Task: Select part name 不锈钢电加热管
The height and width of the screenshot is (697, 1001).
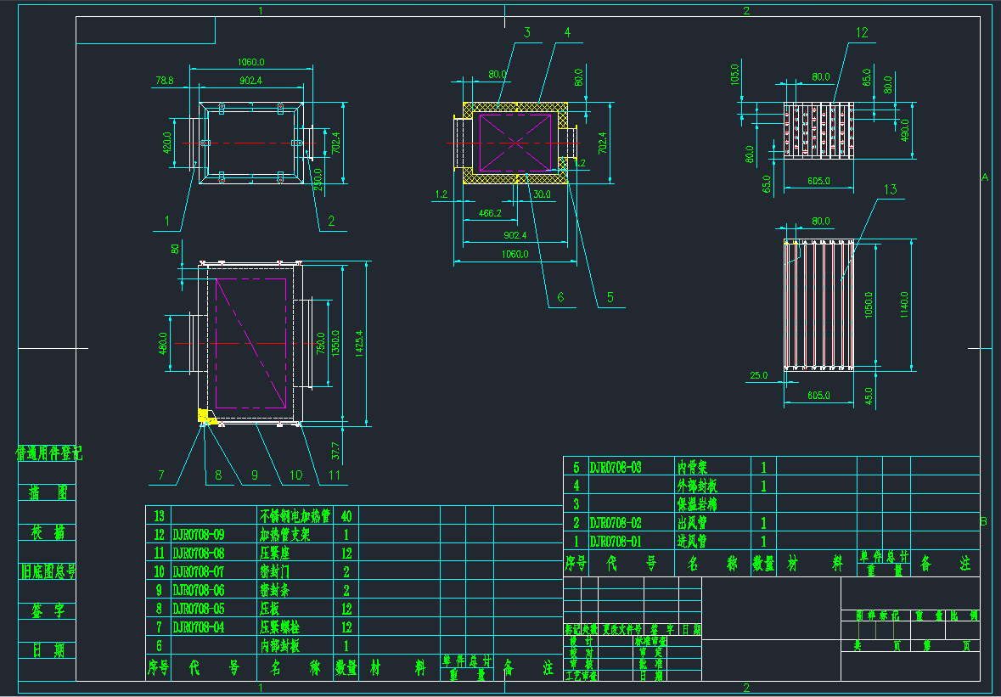Action: pyautogui.click(x=294, y=515)
